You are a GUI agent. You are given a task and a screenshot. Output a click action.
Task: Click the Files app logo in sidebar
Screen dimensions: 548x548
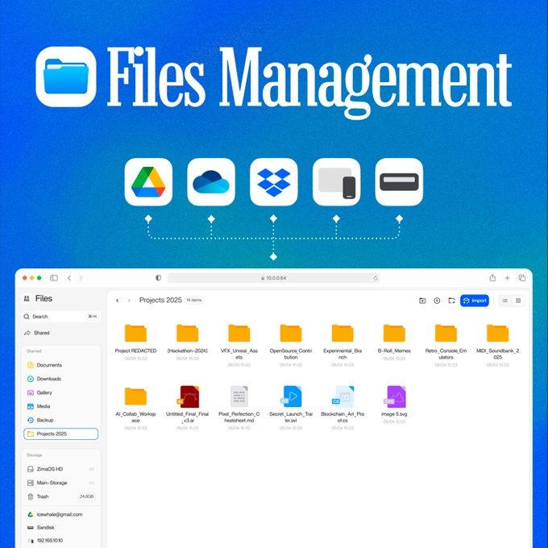[x=27, y=298]
